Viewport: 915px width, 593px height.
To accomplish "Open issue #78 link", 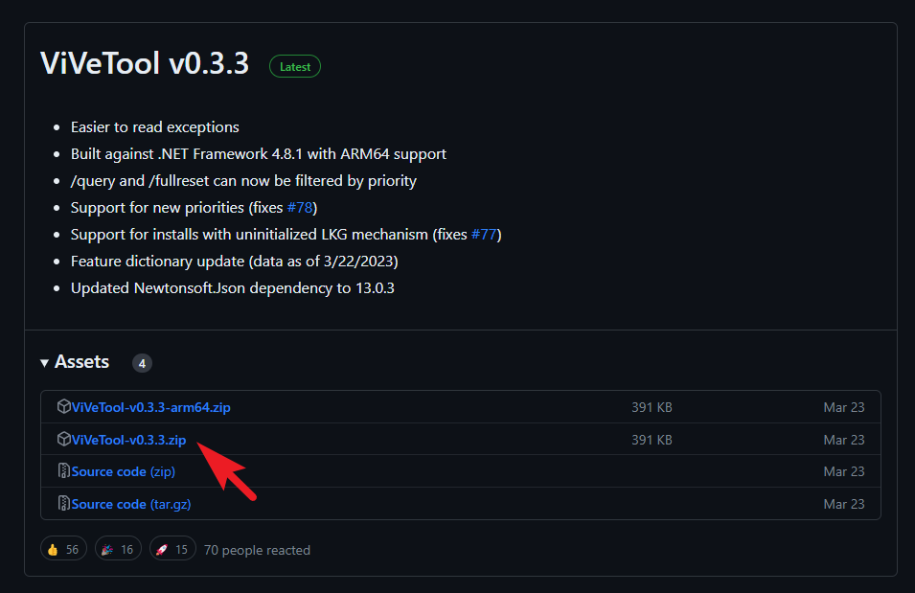I will (298, 207).
